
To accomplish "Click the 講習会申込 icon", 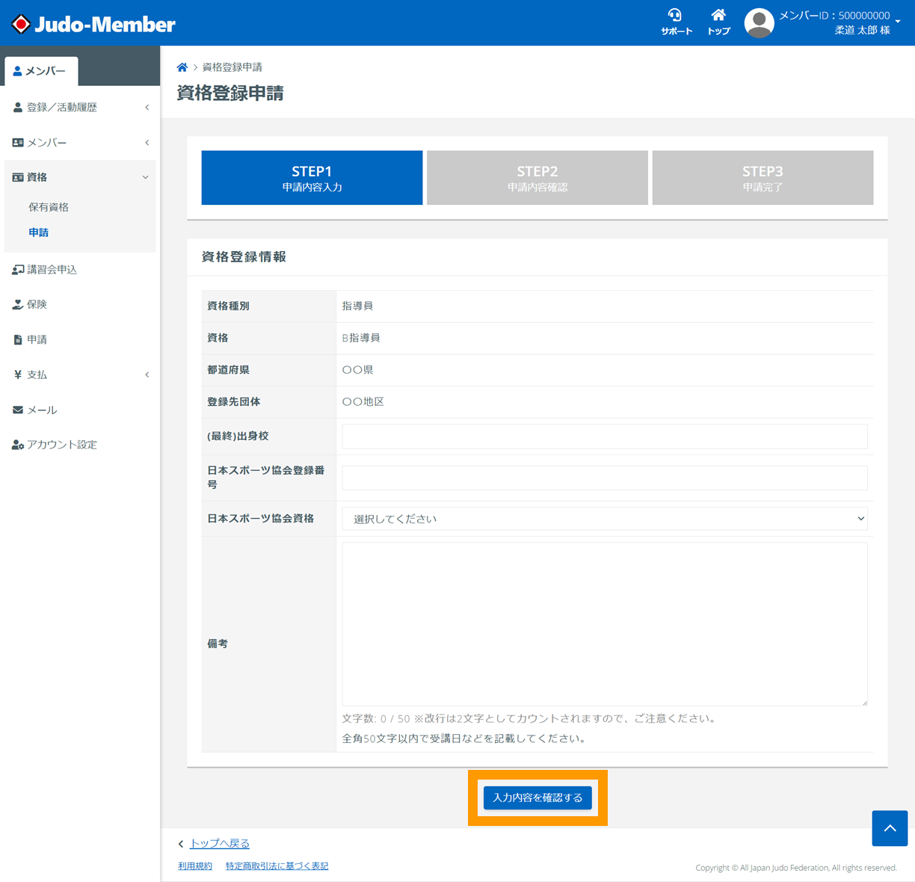I will [x=18, y=270].
